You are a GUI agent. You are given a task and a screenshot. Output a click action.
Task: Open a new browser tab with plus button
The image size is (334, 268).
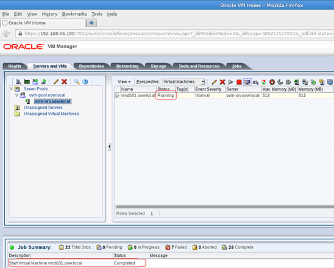[x=91, y=23]
